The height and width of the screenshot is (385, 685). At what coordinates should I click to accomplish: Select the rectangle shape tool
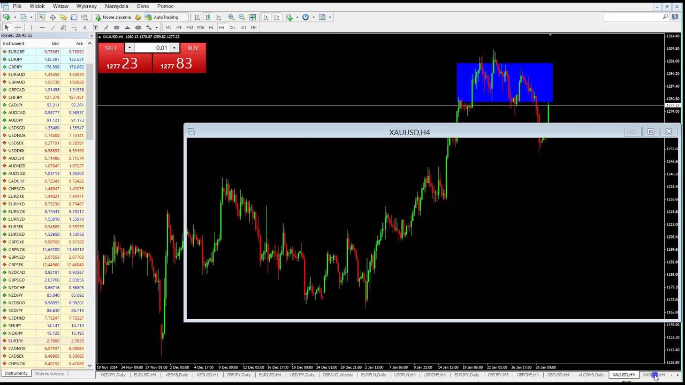point(117,27)
